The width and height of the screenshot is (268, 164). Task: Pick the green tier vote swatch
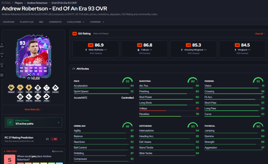click(x=52, y=163)
